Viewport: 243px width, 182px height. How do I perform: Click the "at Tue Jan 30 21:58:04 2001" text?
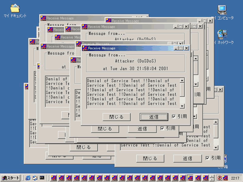tap(135, 69)
